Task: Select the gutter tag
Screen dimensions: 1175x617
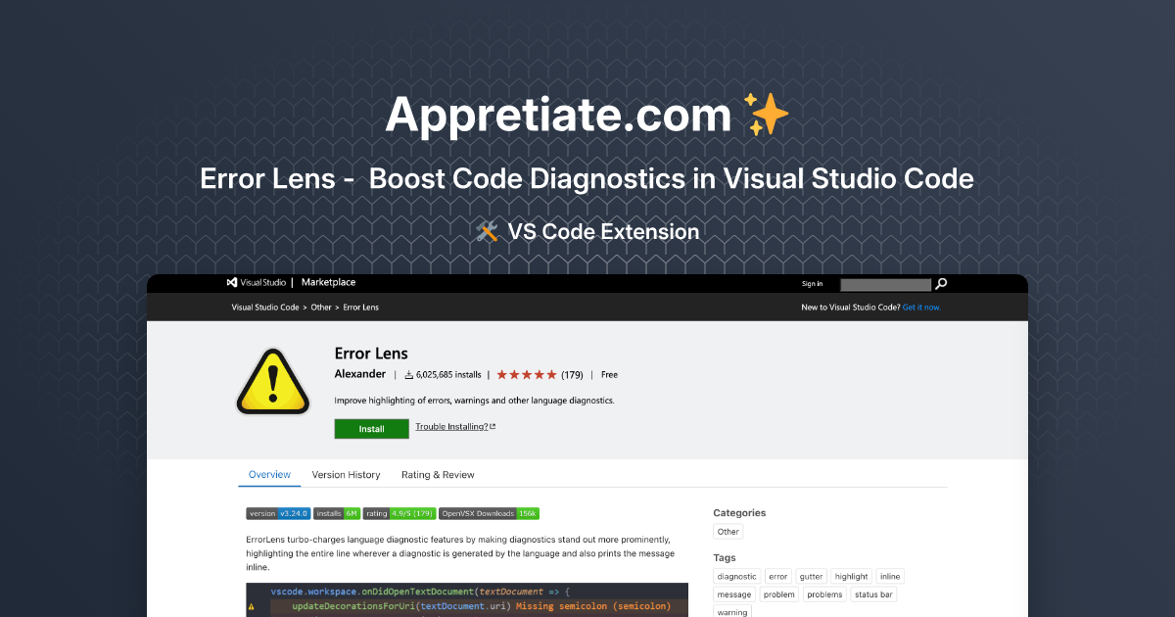Action: pos(811,577)
